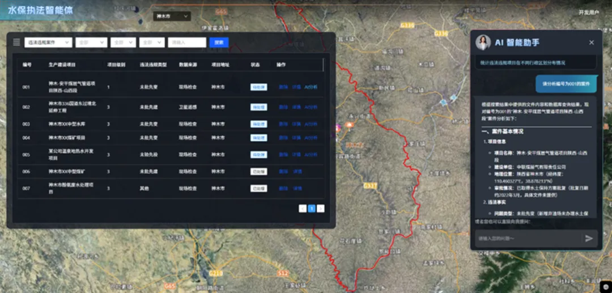Click the hamburger menu icon above the table
Image resolution: width=612 pixels, height=293 pixels.
tap(16, 43)
